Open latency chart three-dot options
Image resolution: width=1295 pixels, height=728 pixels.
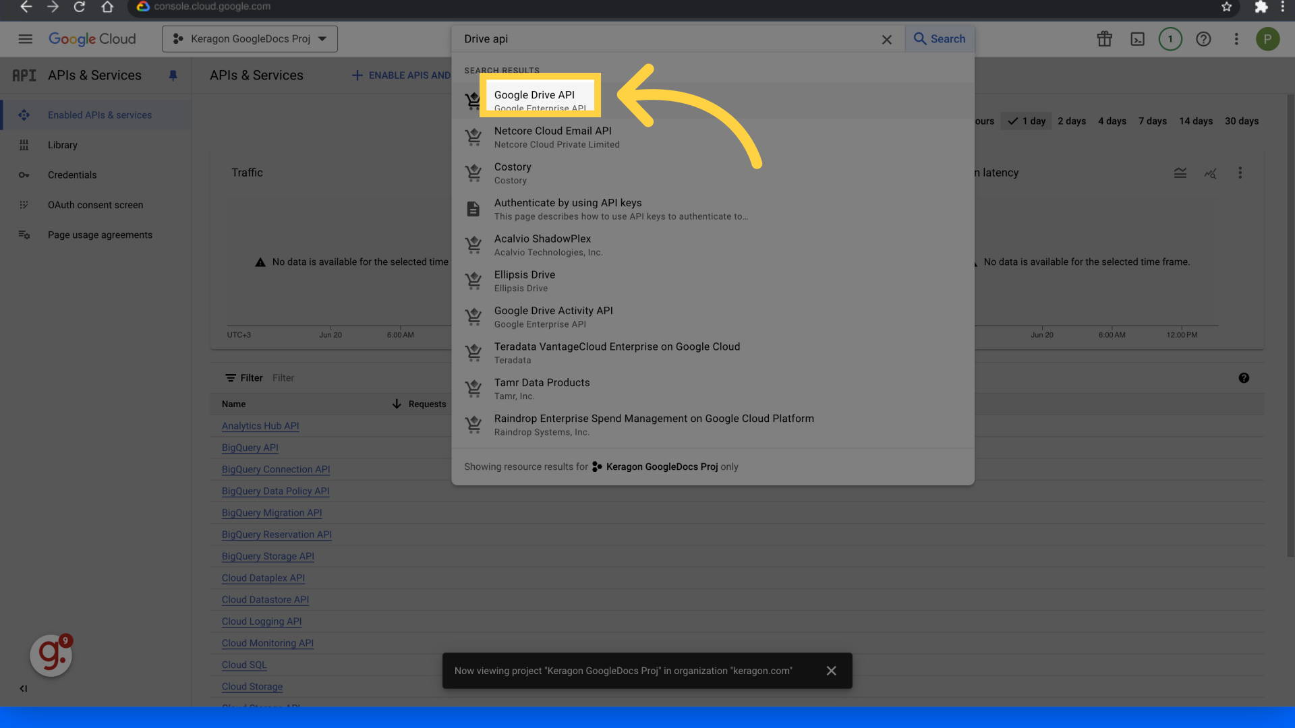(x=1240, y=173)
